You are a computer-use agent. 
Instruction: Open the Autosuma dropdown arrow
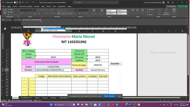click(156, 10)
